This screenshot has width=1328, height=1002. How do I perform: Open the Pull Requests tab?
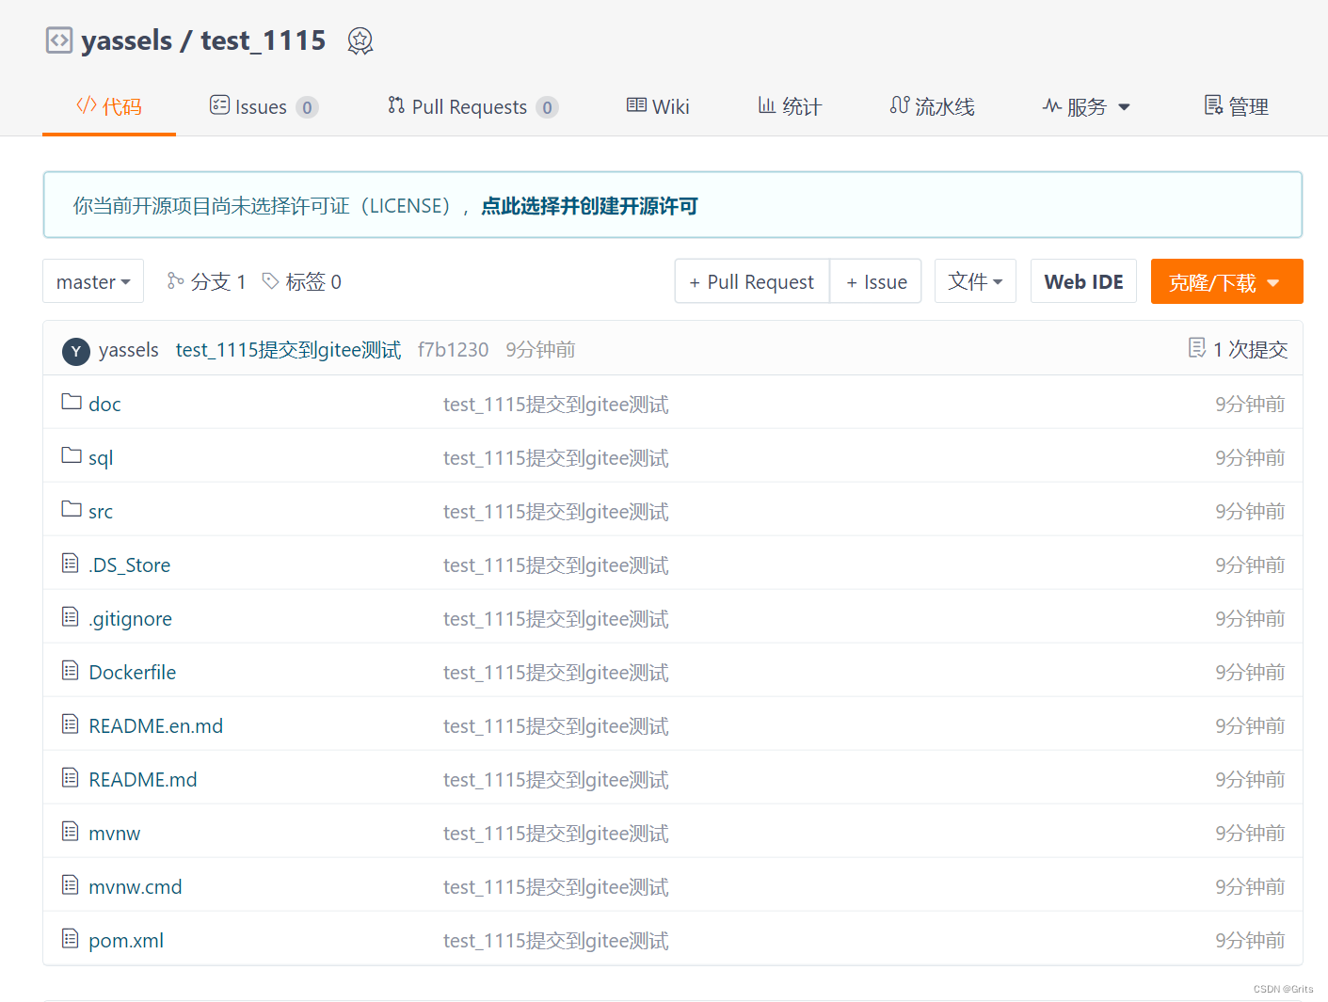[x=472, y=107]
